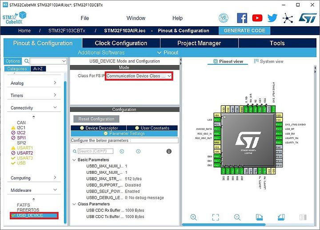Open the Facebook icon link
Screen dimensions: 320x230
click(x=242, y=18)
